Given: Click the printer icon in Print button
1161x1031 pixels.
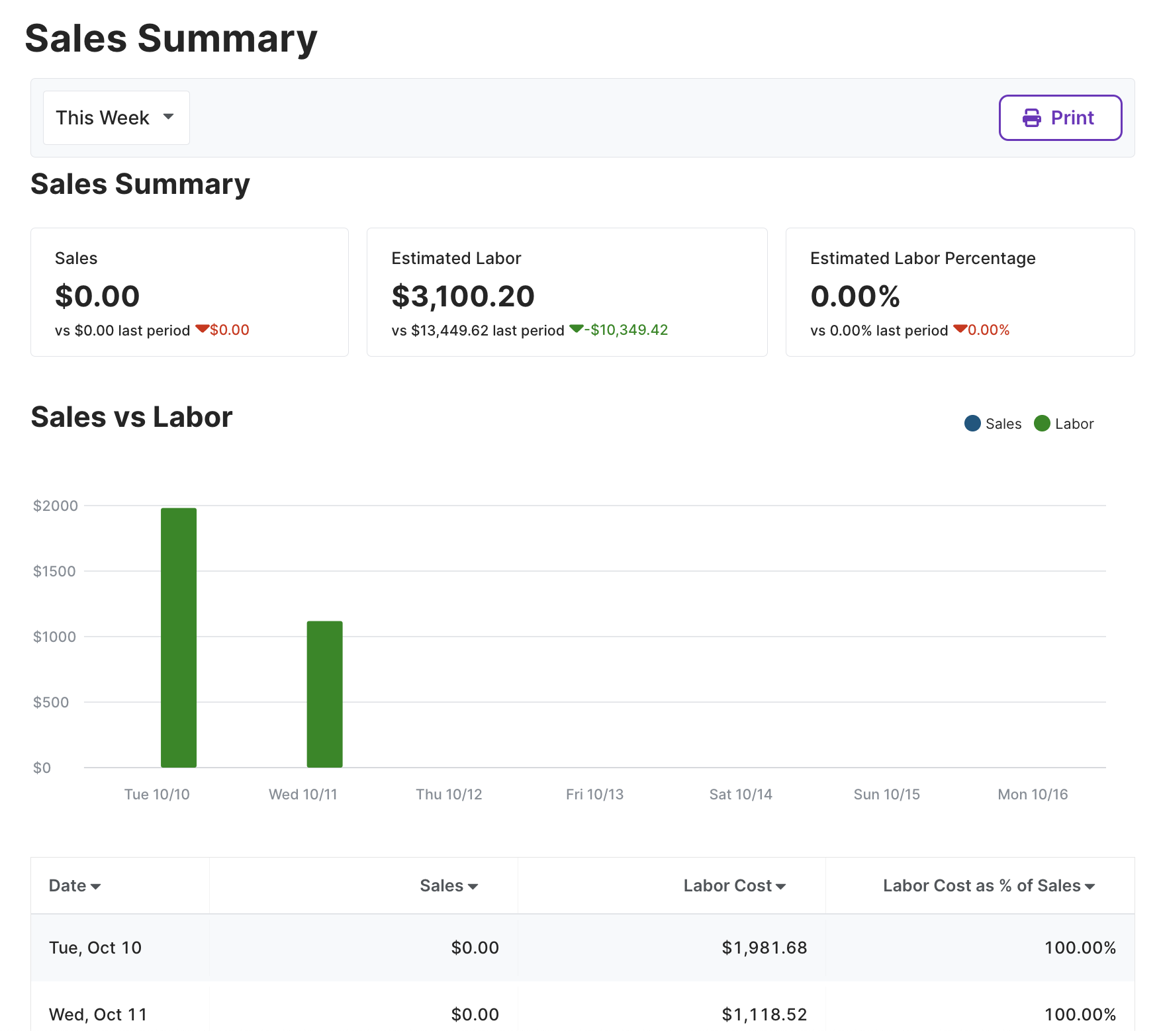Looking at the screenshot, I should pos(1031,118).
